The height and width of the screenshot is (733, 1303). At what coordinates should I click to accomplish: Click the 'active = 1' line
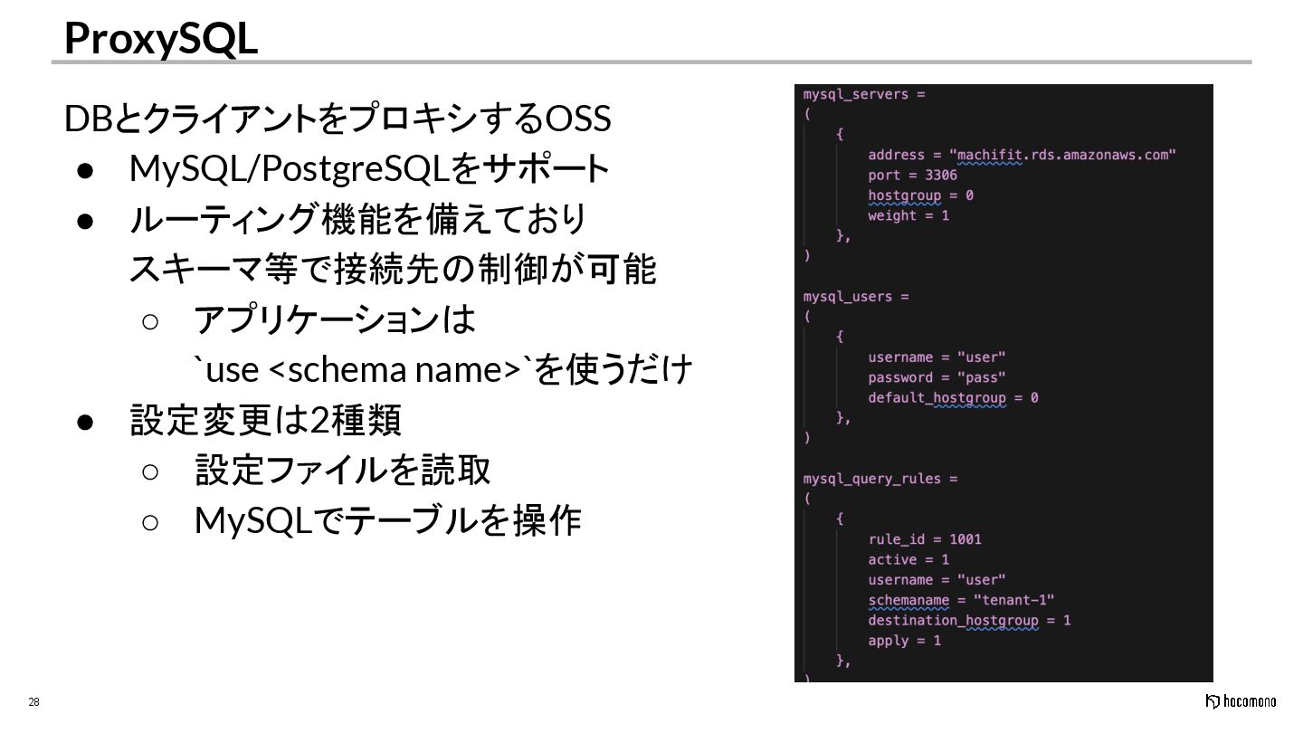point(908,559)
